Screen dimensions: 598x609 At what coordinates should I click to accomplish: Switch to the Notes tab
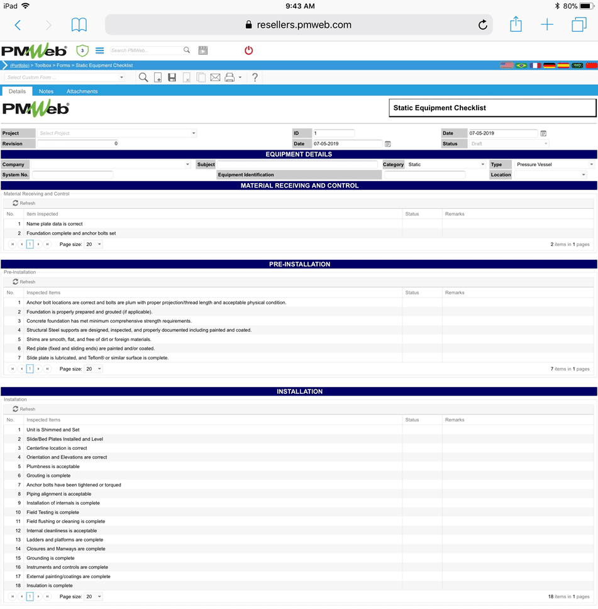pyautogui.click(x=46, y=91)
